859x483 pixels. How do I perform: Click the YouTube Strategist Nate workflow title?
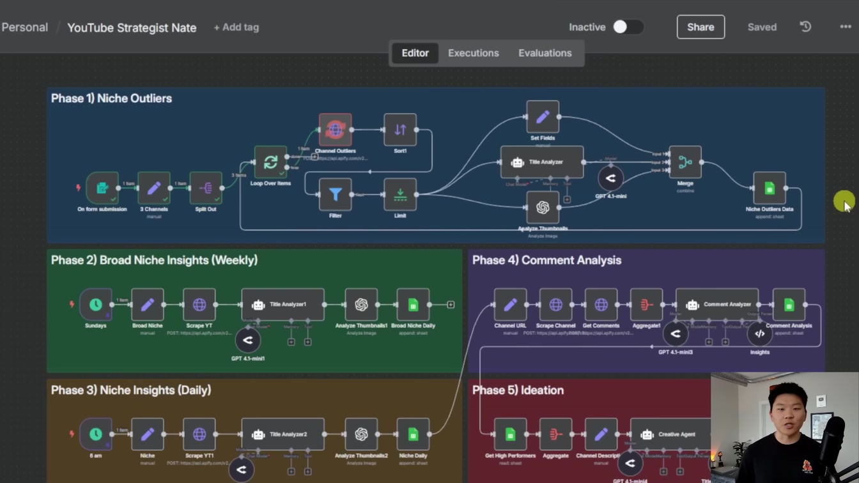tap(132, 27)
